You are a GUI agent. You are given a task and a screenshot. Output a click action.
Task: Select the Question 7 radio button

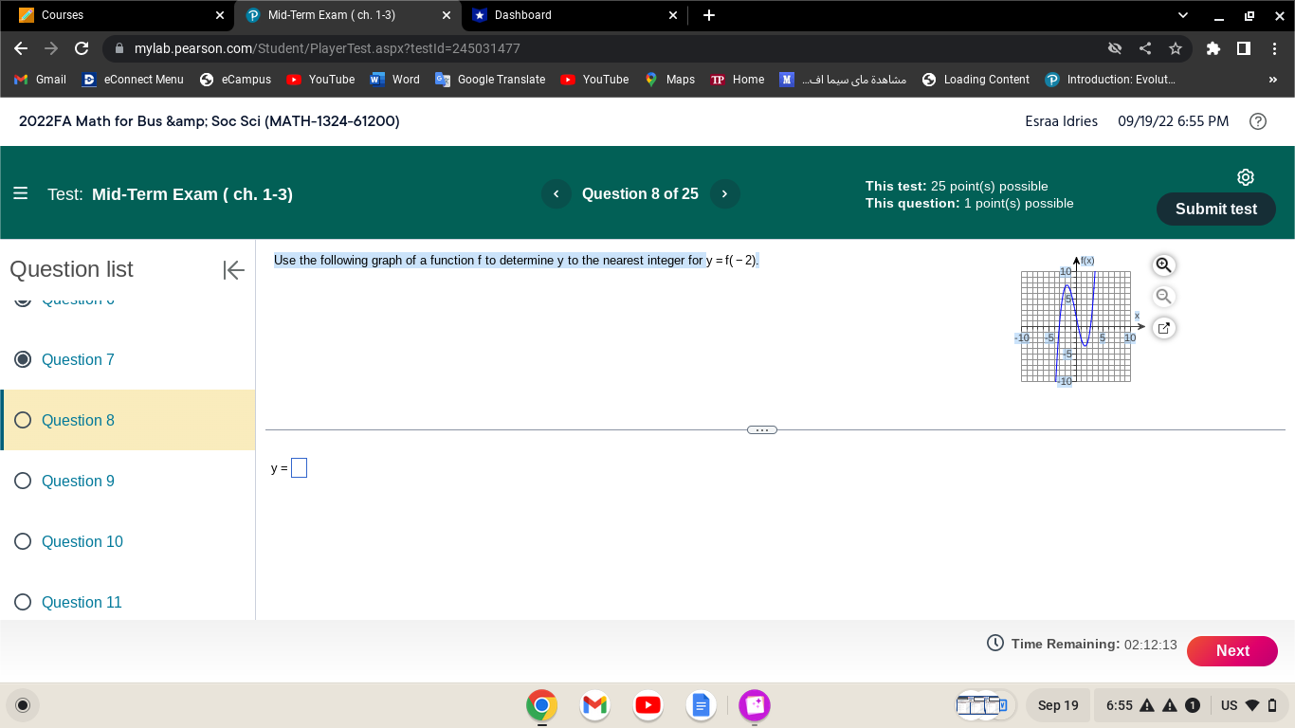tap(23, 359)
